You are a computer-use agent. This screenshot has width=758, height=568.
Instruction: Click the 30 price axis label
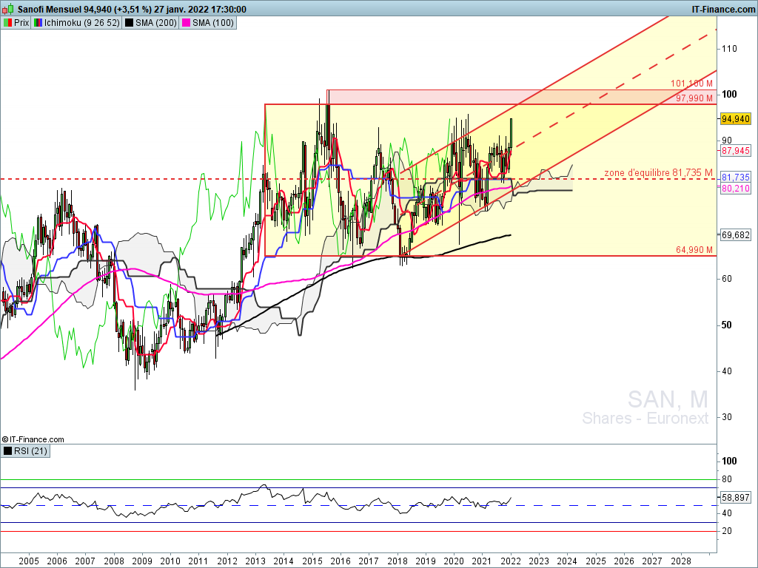click(x=726, y=417)
